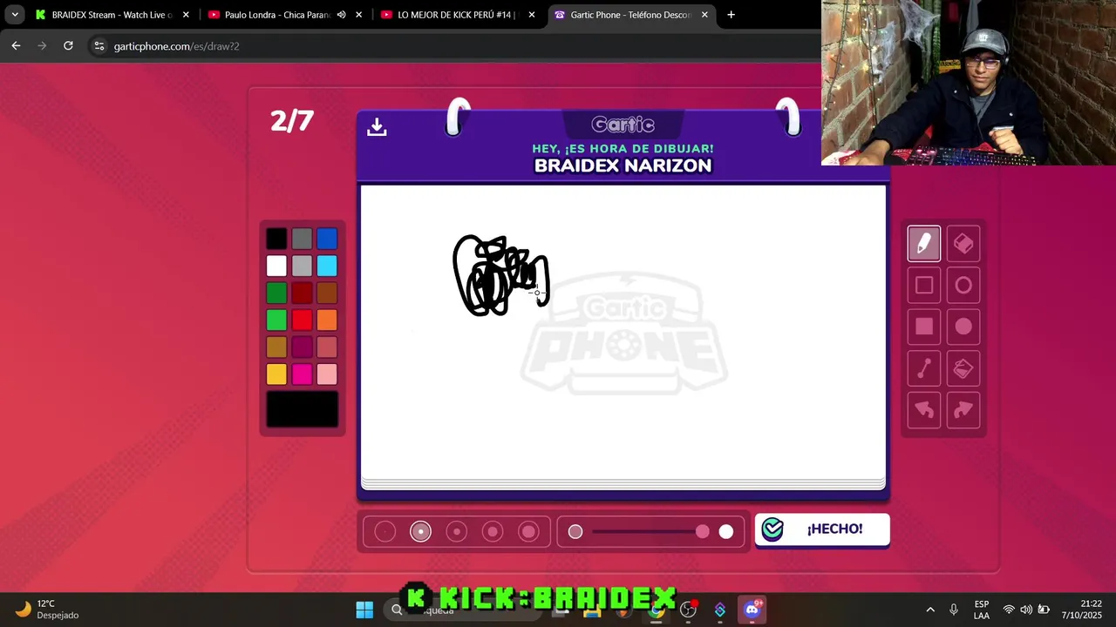Open Discord from the taskbar
Viewport: 1116px width, 627px height.
coord(752,610)
